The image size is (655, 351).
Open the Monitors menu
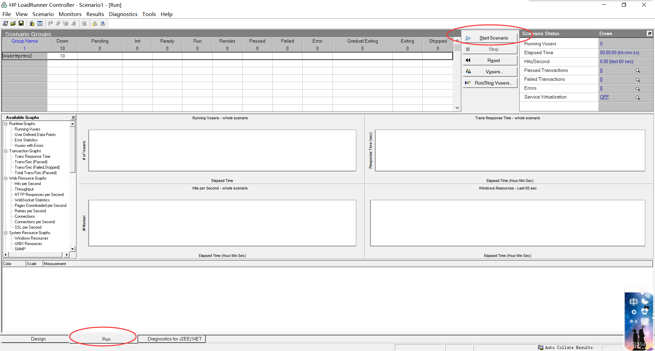pos(70,14)
